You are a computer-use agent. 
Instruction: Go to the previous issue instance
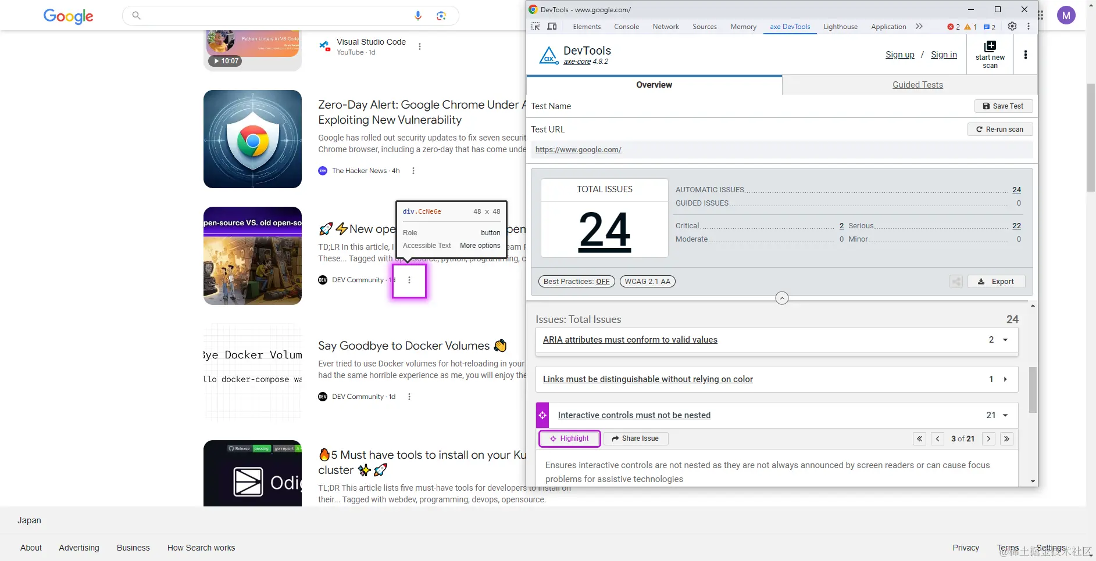[x=937, y=439]
